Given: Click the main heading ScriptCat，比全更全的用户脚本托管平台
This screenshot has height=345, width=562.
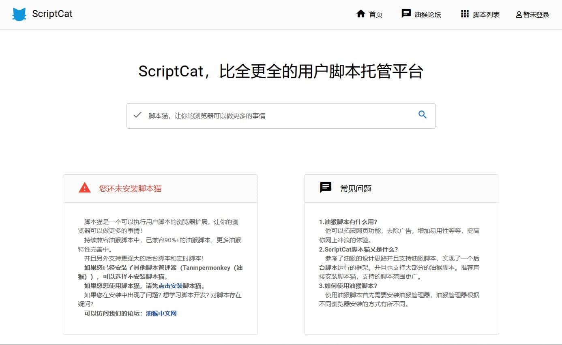Looking at the screenshot, I should point(281,72).
